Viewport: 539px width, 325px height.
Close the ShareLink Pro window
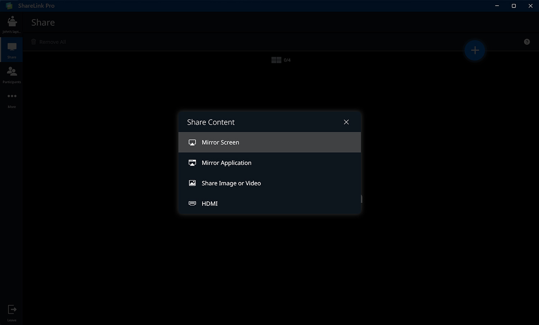click(x=530, y=6)
